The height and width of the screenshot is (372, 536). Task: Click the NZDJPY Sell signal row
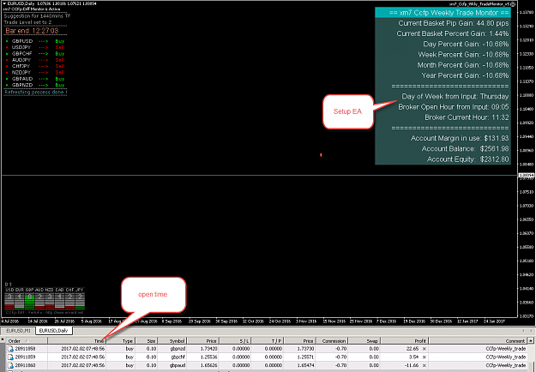click(x=35, y=72)
